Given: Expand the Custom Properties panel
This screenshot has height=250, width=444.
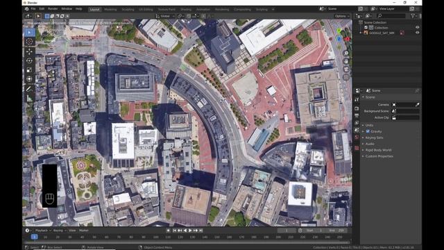Looking at the screenshot, I should (379, 156).
